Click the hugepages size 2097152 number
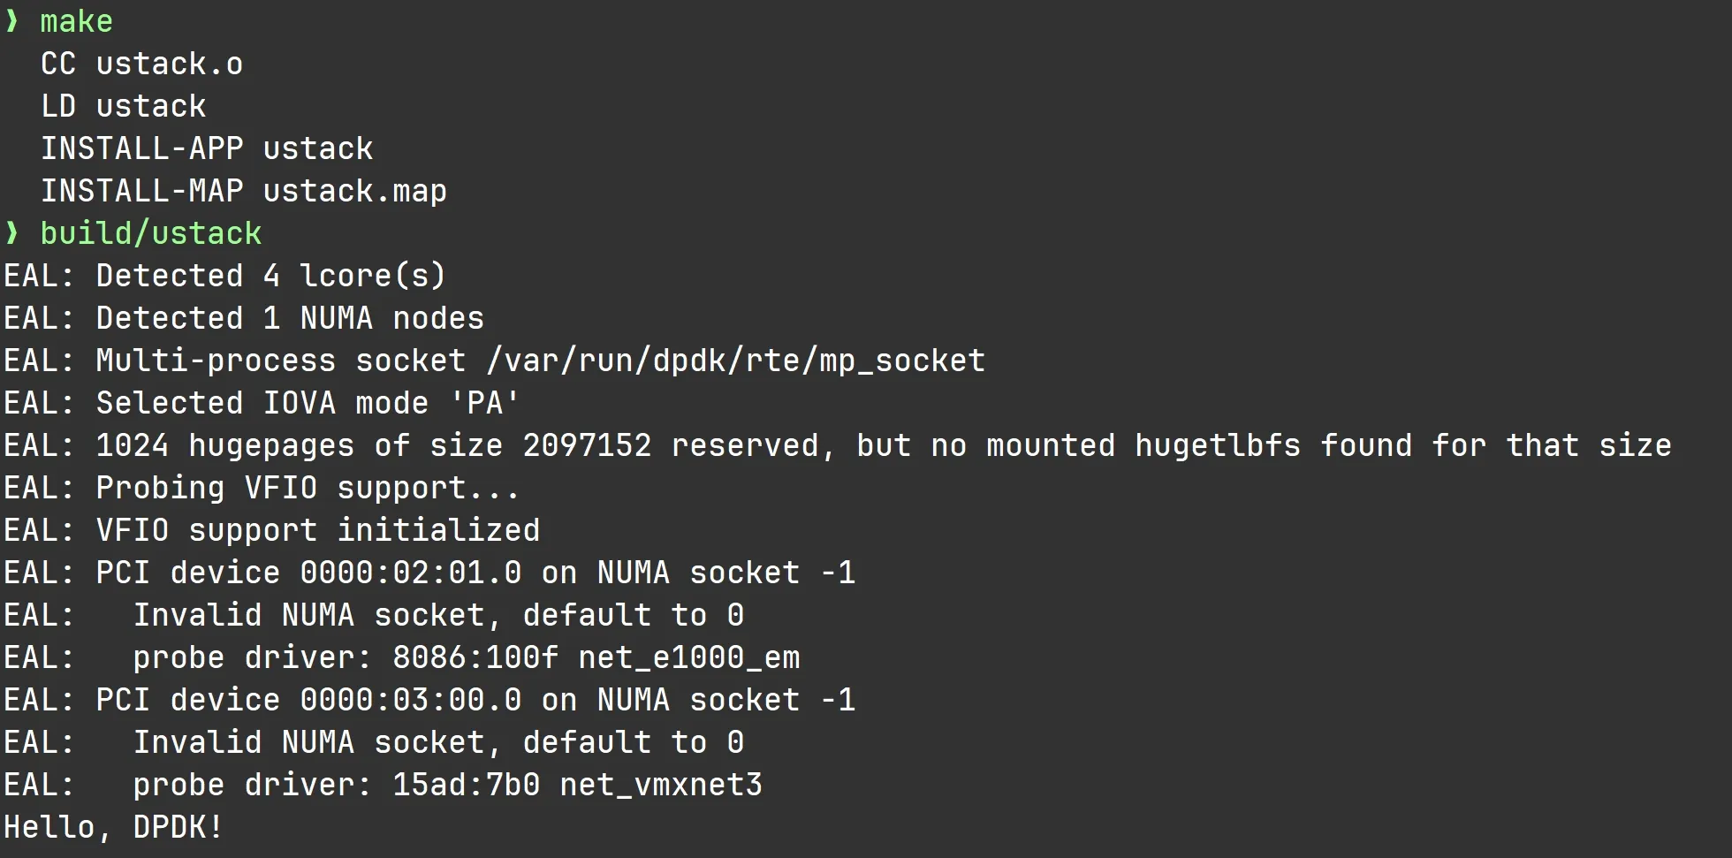The image size is (1732, 858). tap(587, 445)
